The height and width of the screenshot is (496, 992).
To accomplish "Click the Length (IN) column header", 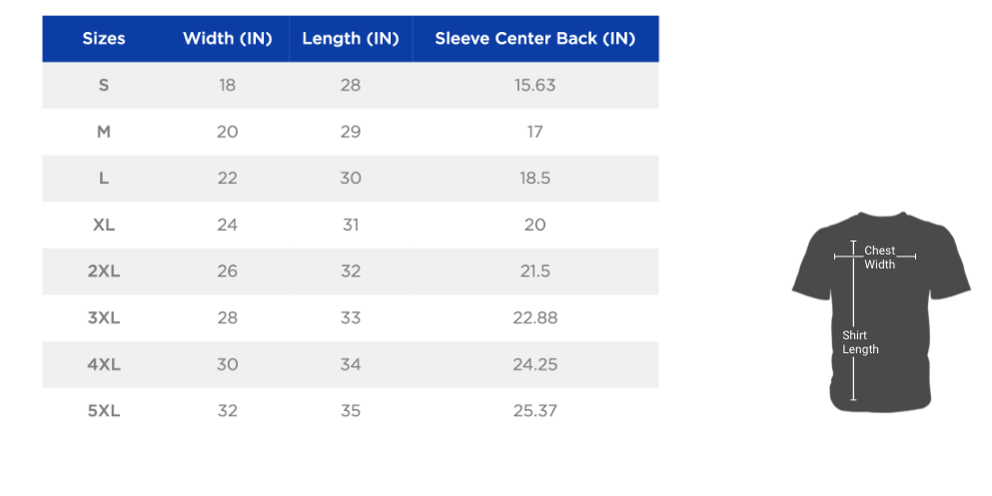I will tap(351, 39).
